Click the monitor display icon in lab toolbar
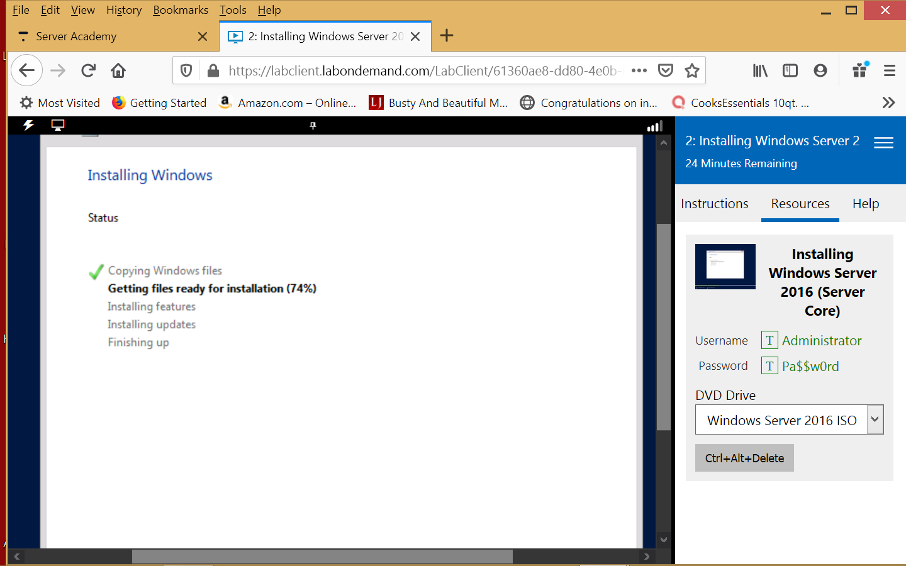Viewport: 906px width, 566px height. [x=58, y=125]
